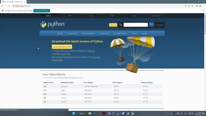Click the prerelease status link for 3.12

tap(64, 86)
